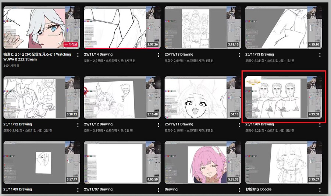Open the 2:57:26 video thumbnail

[122, 27]
